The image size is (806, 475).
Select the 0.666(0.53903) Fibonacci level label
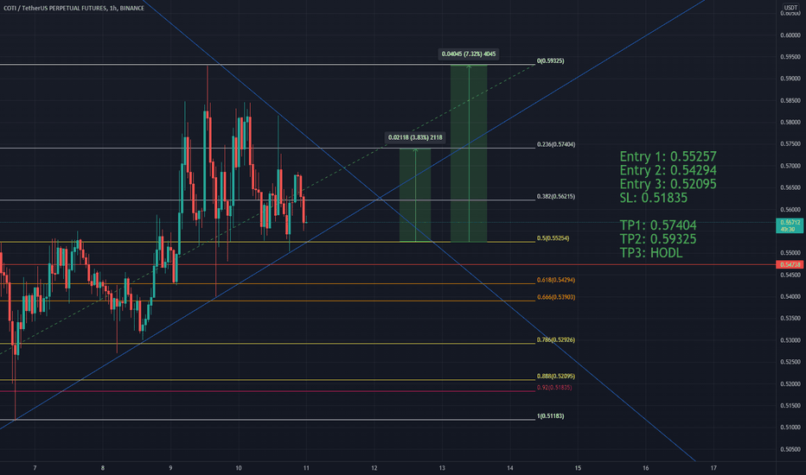pos(556,297)
